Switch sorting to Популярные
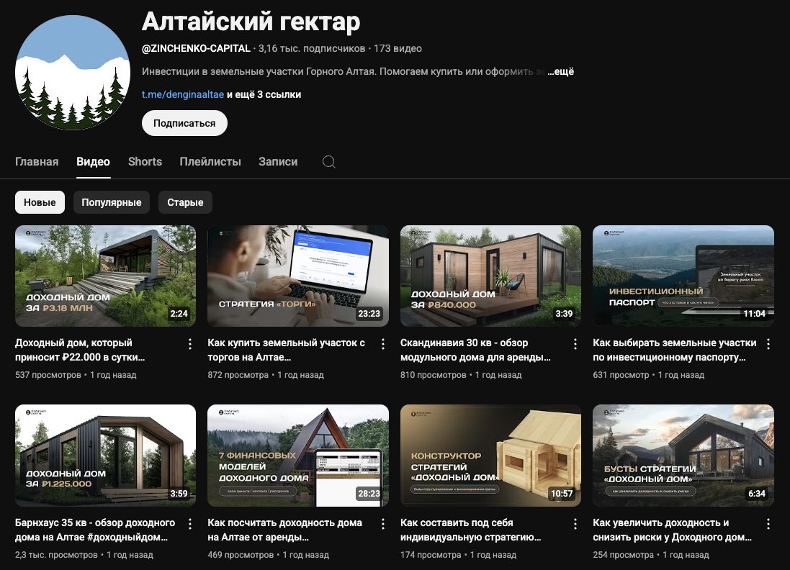This screenshot has height=570, width=790. pyautogui.click(x=112, y=202)
